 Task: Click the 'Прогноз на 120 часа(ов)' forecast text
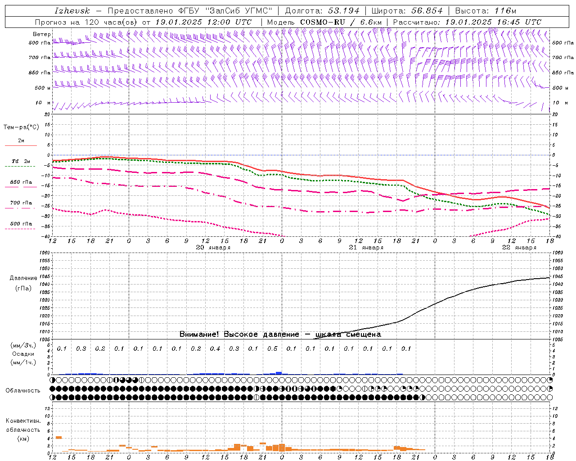tap(86, 22)
